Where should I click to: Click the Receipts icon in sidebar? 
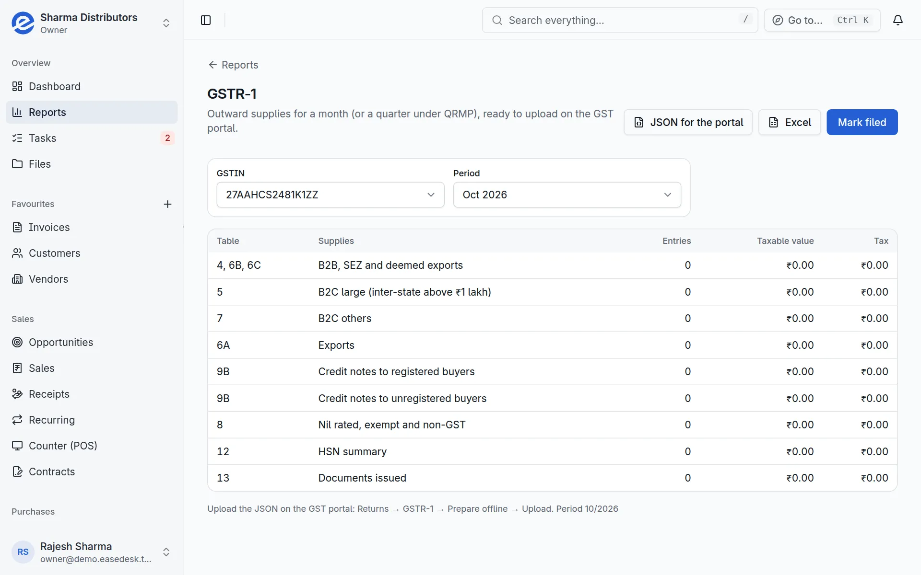(x=17, y=394)
